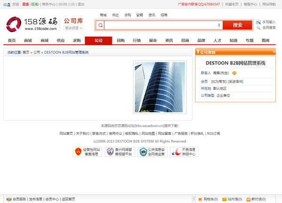Click footer link RSS订阅
Image resolution: width=282 pixels, height=203 pixels.
[213, 133]
